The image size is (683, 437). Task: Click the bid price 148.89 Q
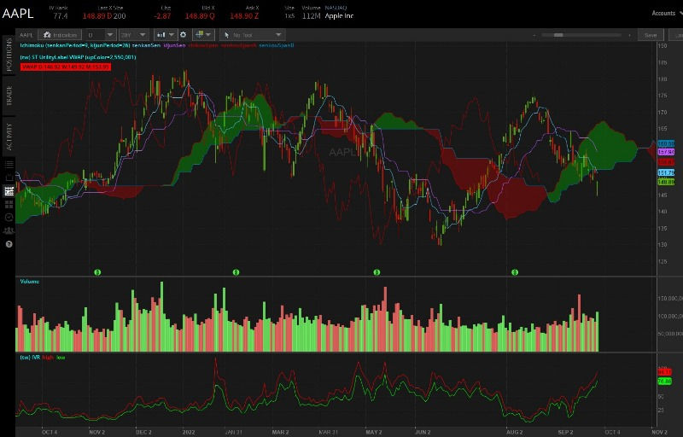[x=200, y=16]
